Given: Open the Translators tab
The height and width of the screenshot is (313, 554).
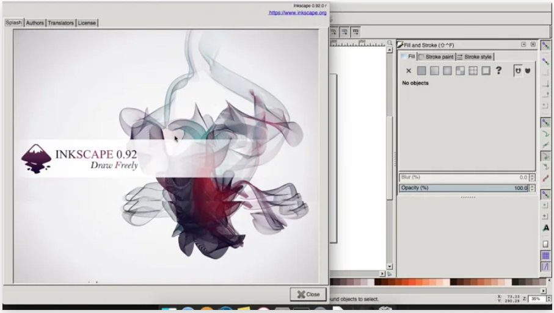Looking at the screenshot, I should pos(60,23).
